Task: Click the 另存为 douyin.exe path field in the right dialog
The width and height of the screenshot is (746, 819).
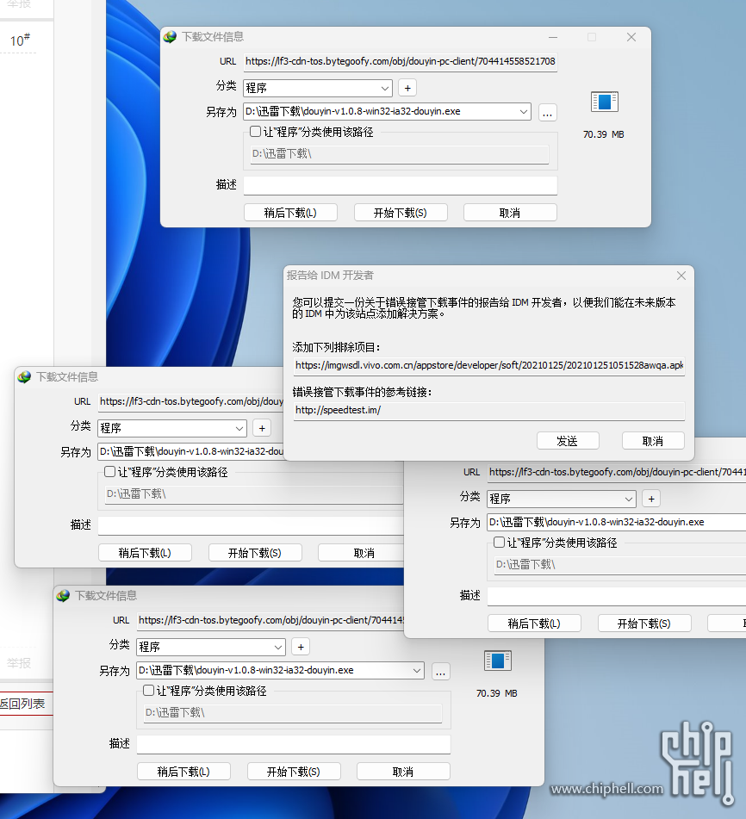Action: pyautogui.click(x=617, y=523)
